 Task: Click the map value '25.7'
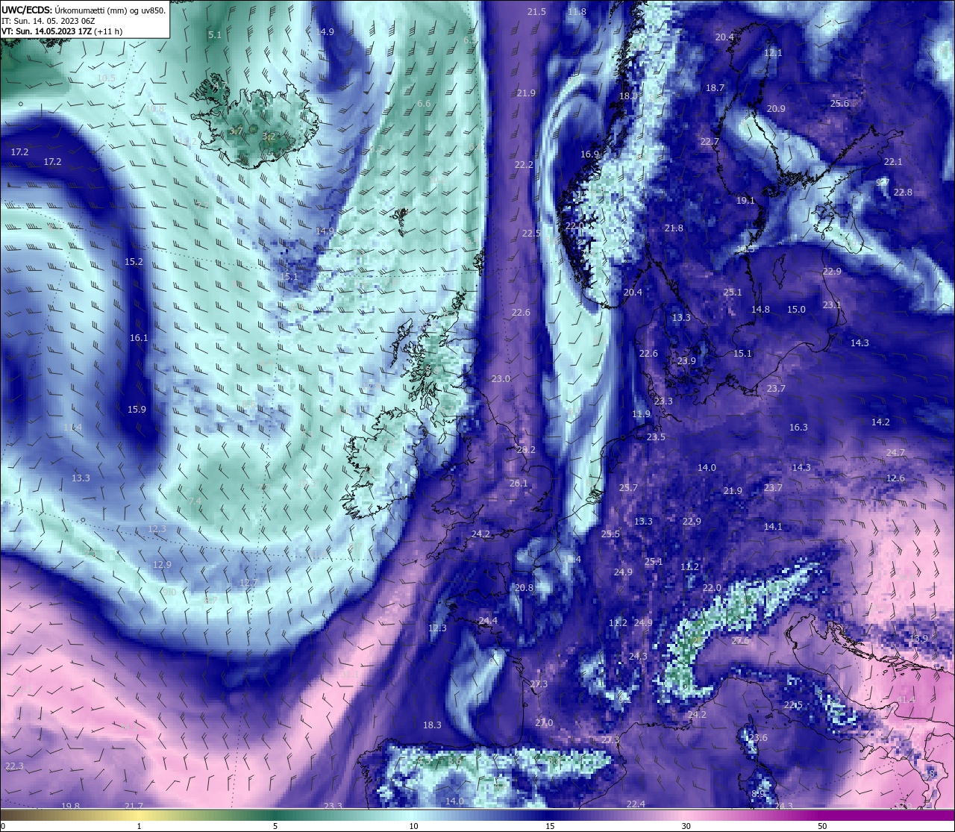pyautogui.click(x=628, y=488)
